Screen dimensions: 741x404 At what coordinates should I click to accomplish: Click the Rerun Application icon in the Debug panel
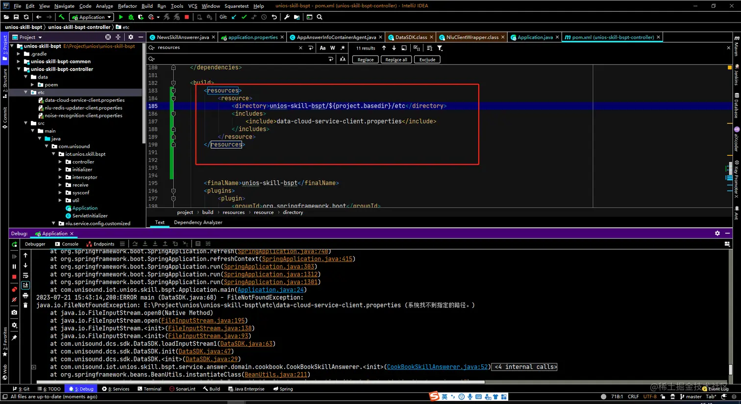tap(14, 244)
